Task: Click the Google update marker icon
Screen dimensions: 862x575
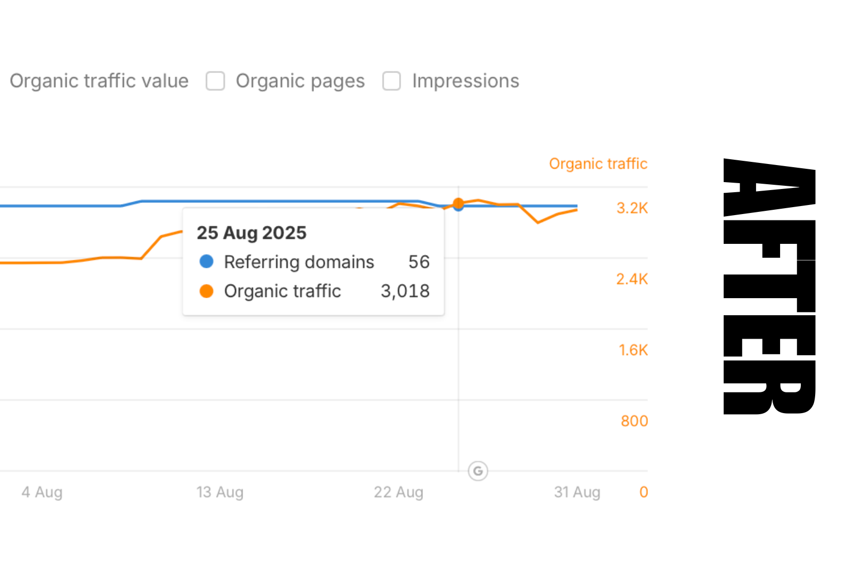Action: pyautogui.click(x=478, y=471)
